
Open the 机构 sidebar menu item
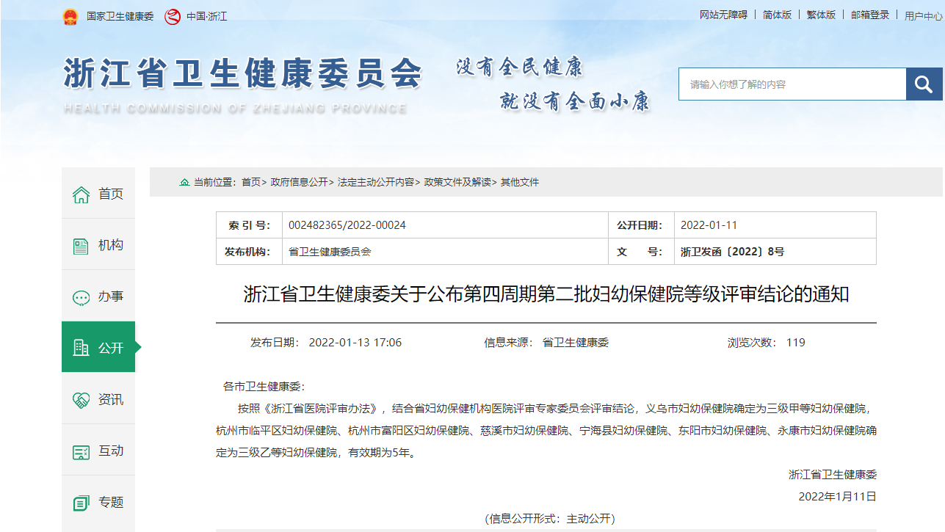point(98,244)
